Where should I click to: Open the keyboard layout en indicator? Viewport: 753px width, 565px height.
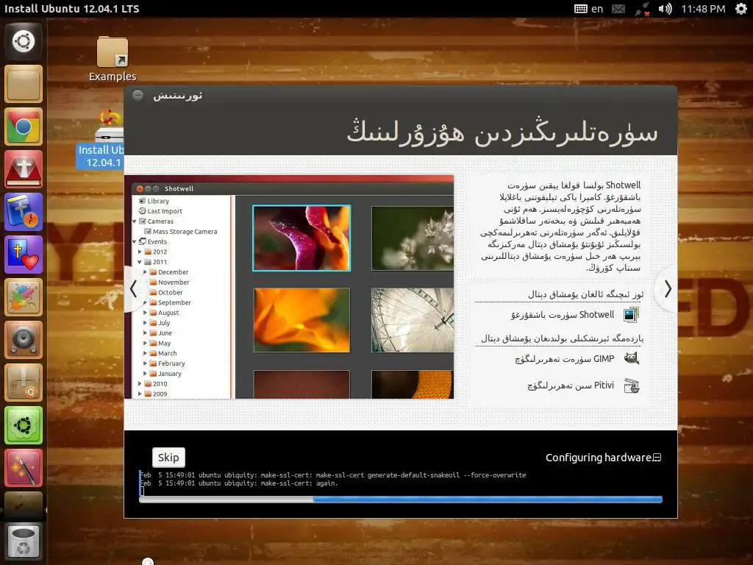click(x=589, y=9)
